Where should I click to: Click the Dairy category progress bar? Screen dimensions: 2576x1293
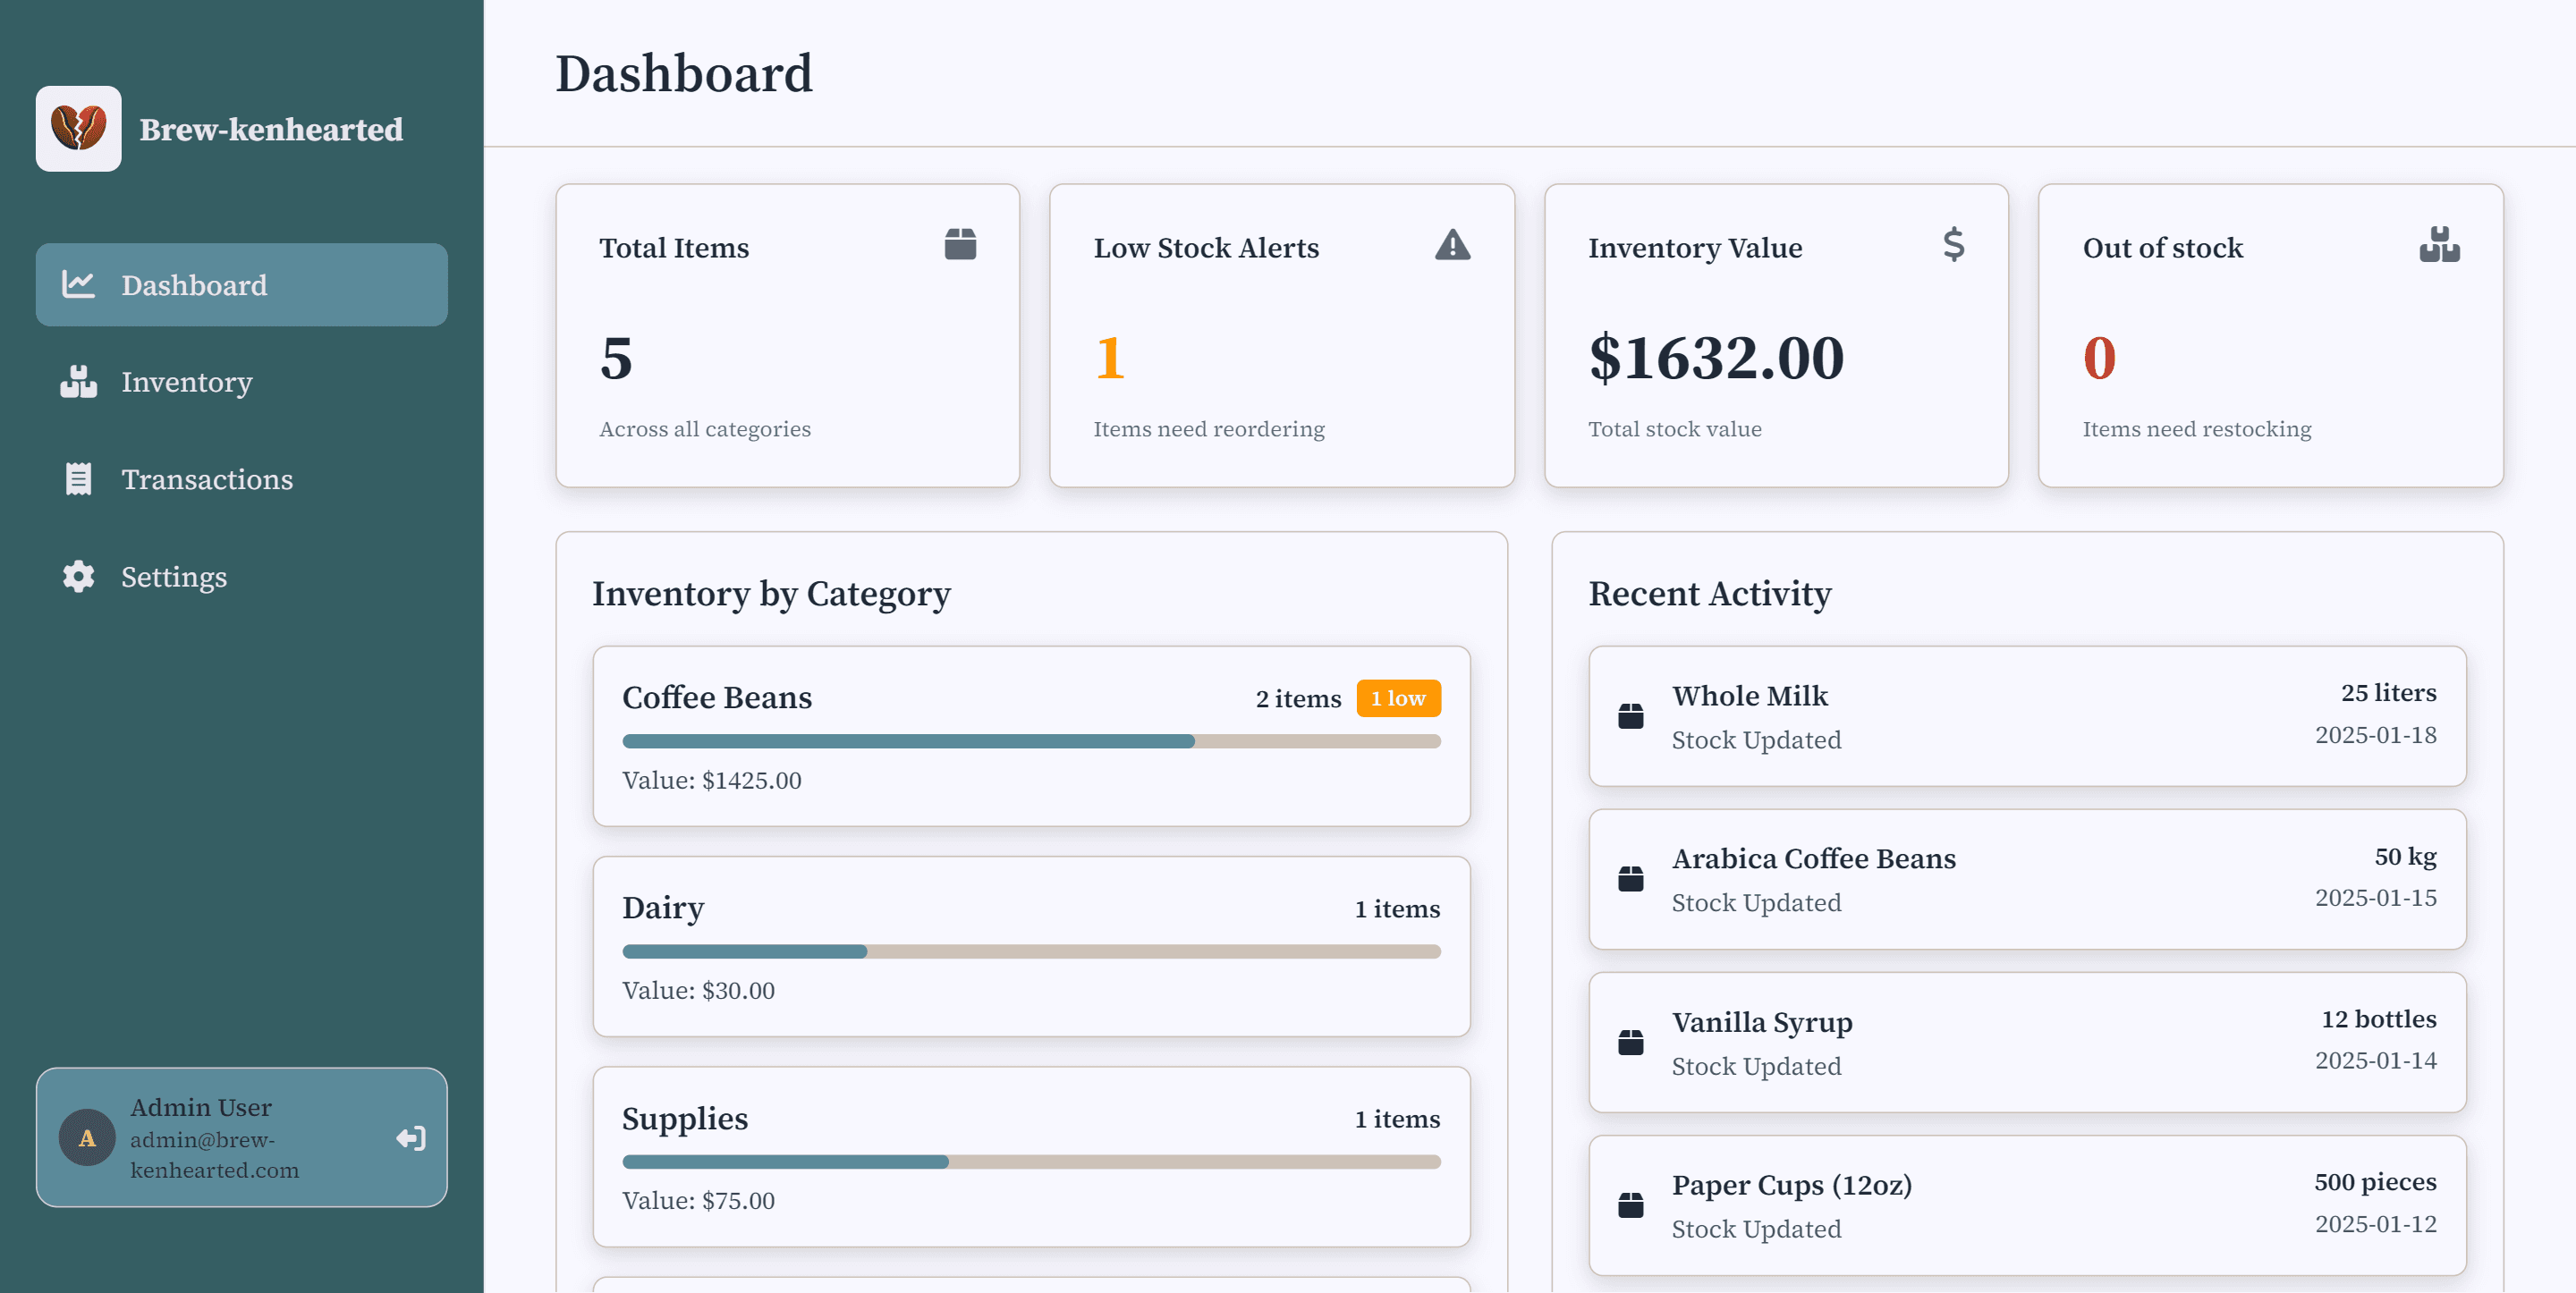(1031, 951)
